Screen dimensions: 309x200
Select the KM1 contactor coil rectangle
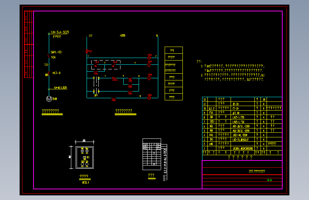click(x=149, y=78)
